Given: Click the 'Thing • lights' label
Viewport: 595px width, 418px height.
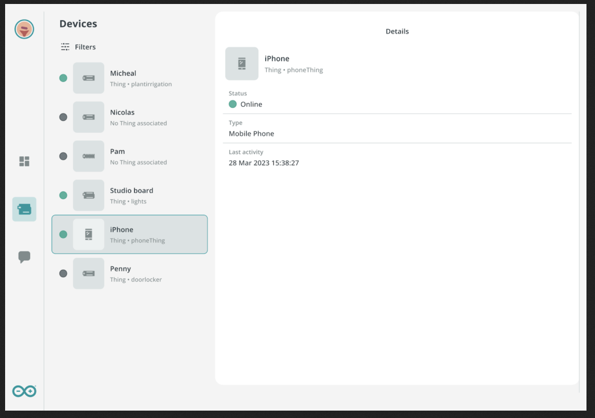Looking at the screenshot, I should (128, 202).
